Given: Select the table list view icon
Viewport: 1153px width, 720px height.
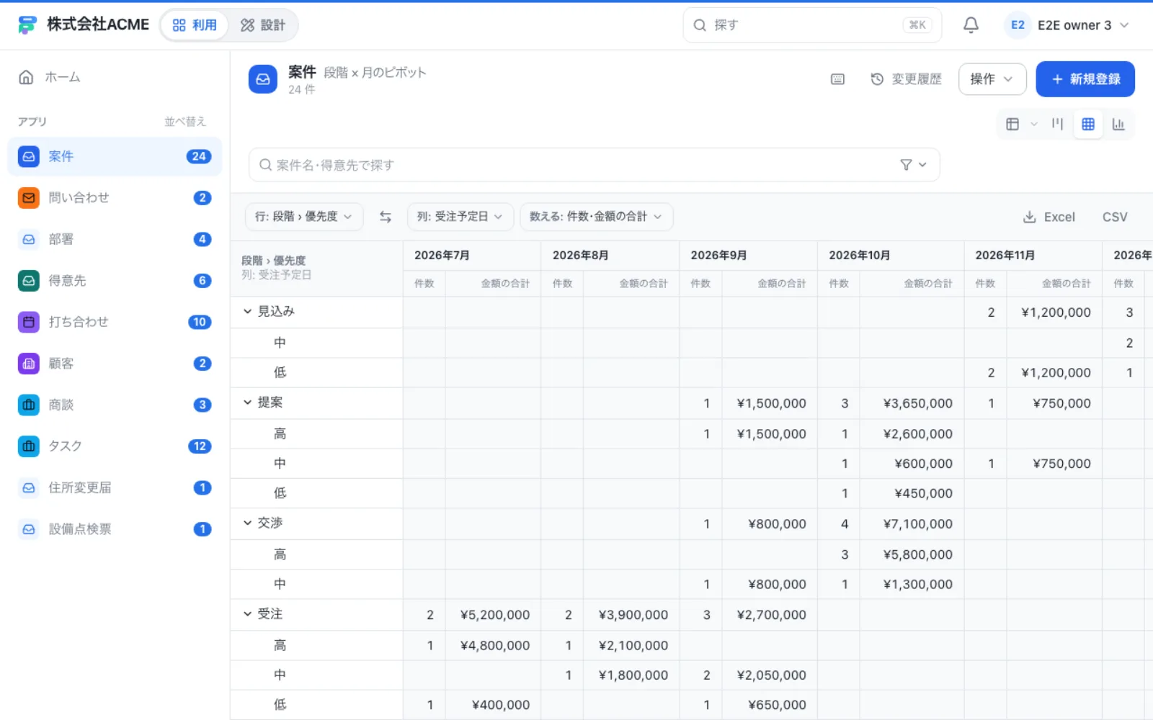Looking at the screenshot, I should 1012,124.
